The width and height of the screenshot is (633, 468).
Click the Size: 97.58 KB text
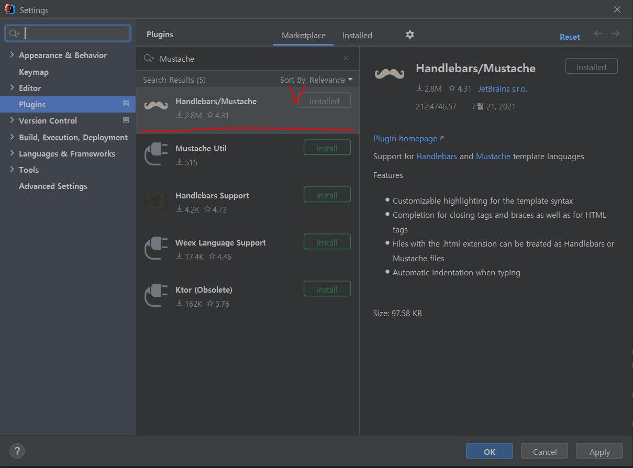397,314
